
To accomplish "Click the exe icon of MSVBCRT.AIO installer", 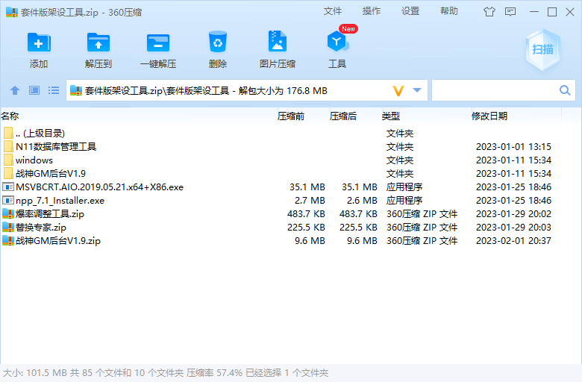I will [8, 187].
